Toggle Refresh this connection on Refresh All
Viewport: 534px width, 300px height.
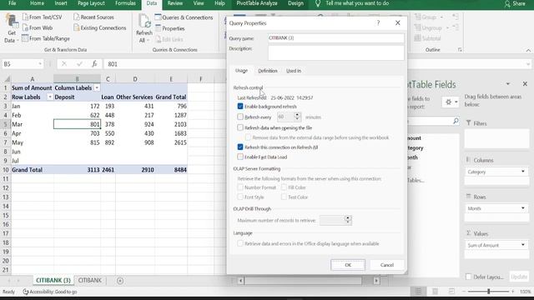pyautogui.click(x=240, y=147)
